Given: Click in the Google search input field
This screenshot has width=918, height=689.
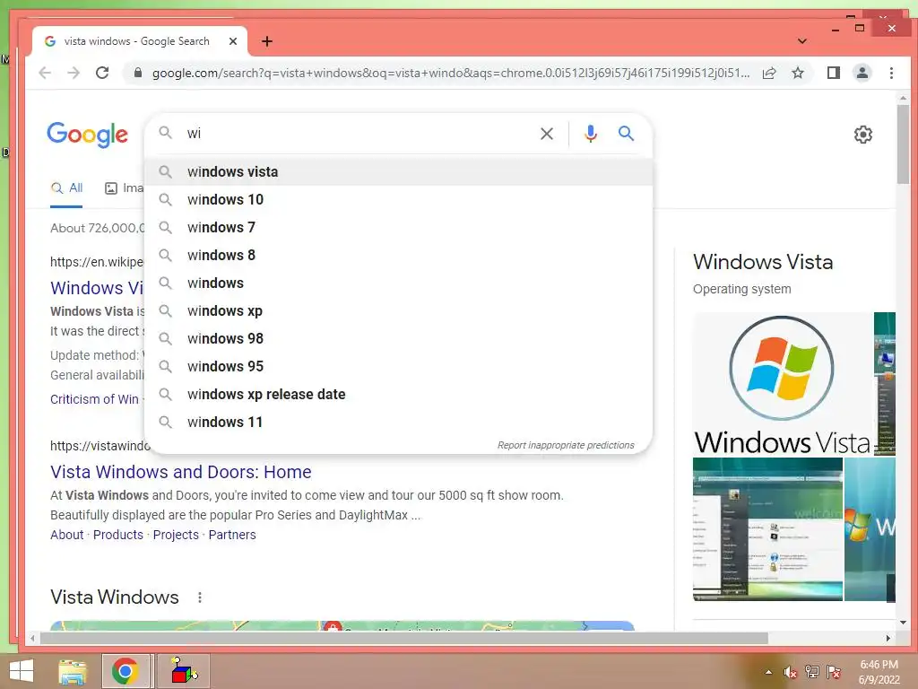Looking at the screenshot, I should [x=357, y=134].
